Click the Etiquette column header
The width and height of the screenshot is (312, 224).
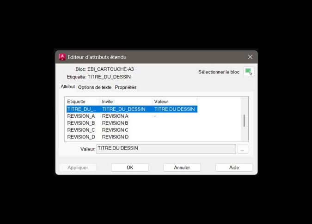coord(82,101)
